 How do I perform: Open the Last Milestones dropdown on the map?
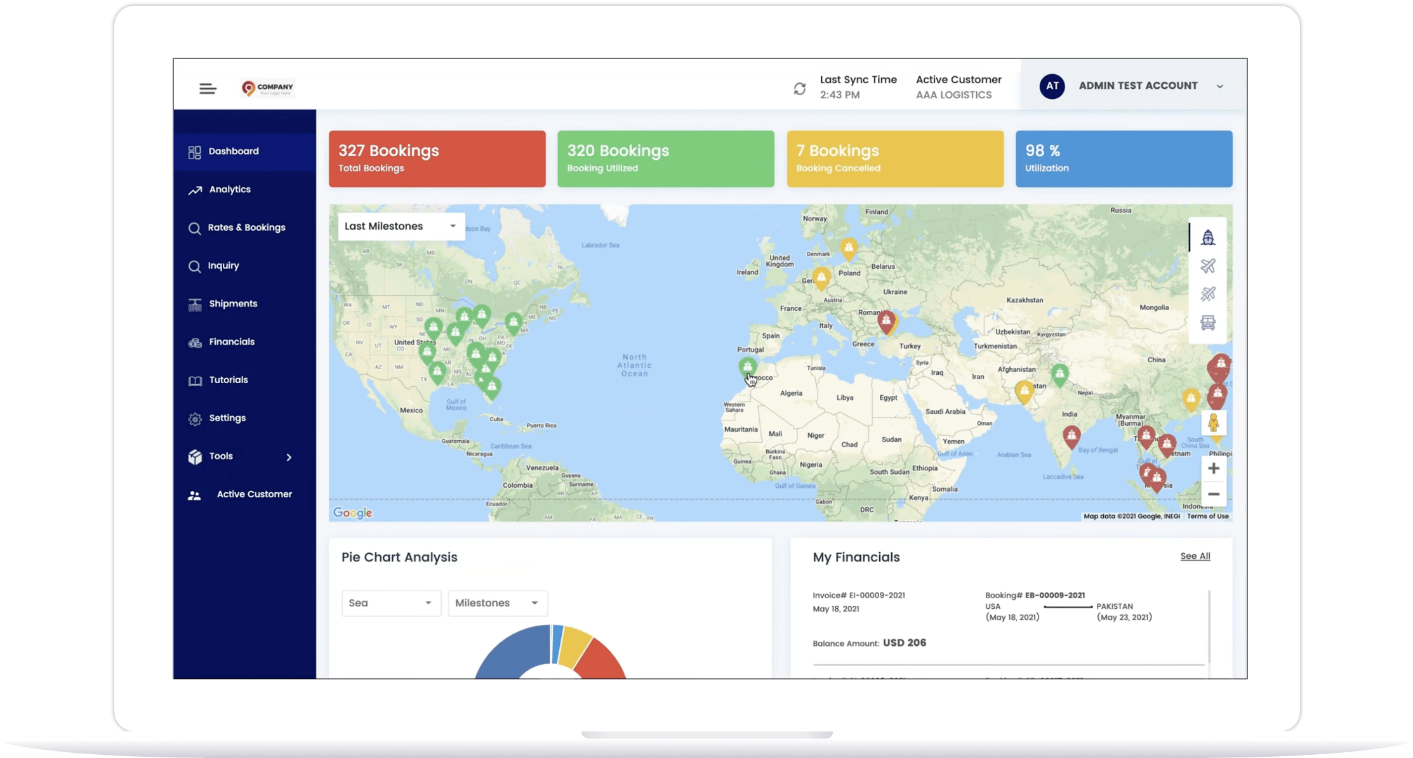click(x=401, y=226)
